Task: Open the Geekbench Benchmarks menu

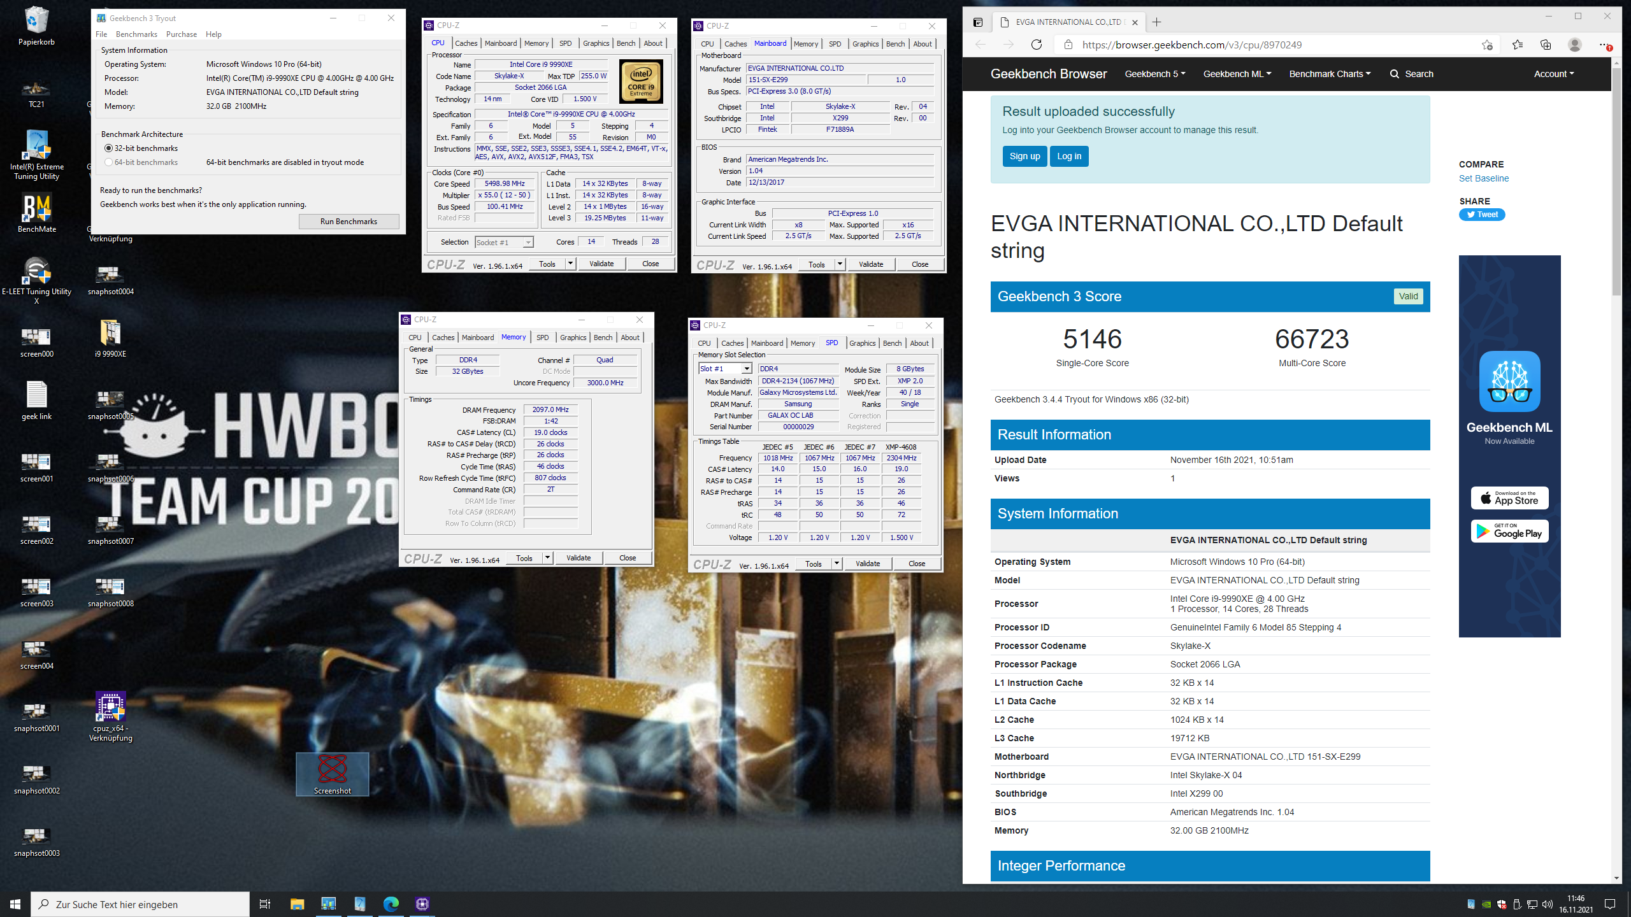Action: pyautogui.click(x=136, y=34)
